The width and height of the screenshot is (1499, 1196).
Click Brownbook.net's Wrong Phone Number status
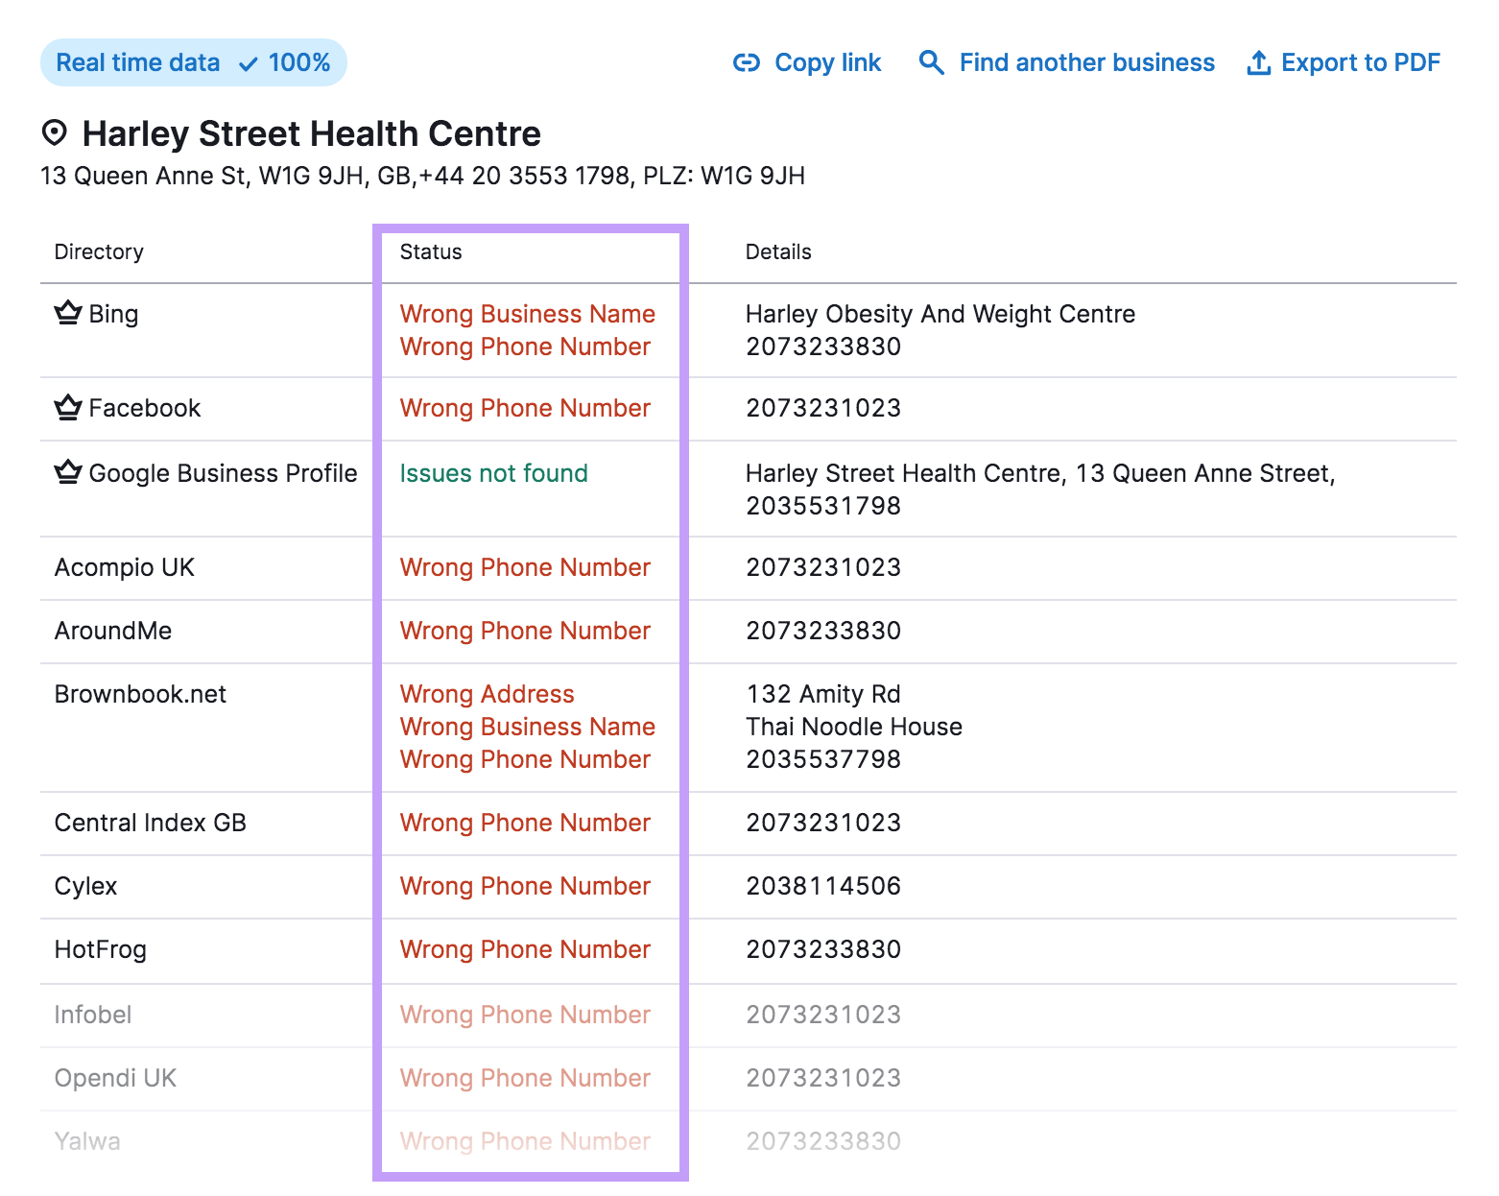(525, 759)
